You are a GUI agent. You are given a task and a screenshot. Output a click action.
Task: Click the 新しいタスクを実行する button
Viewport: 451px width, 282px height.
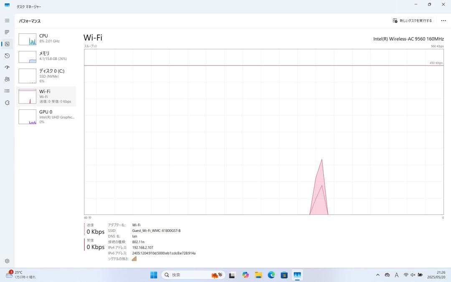[413, 20]
